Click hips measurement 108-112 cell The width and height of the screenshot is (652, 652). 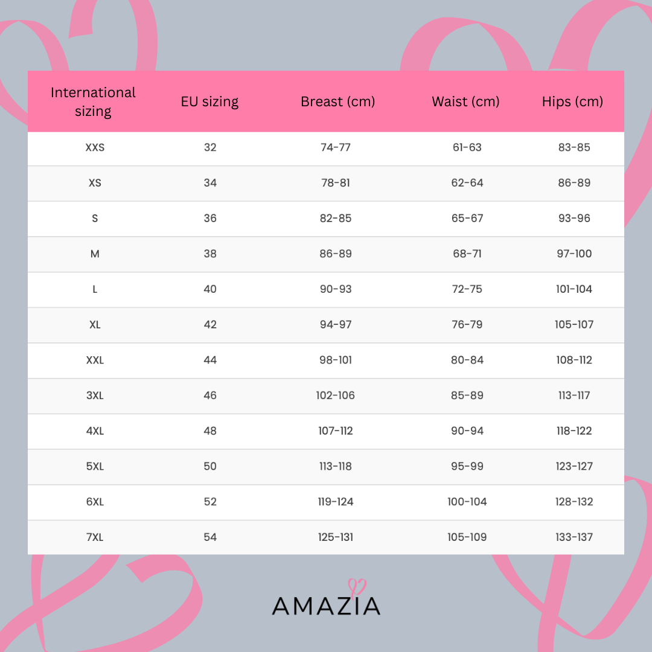tap(574, 360)
